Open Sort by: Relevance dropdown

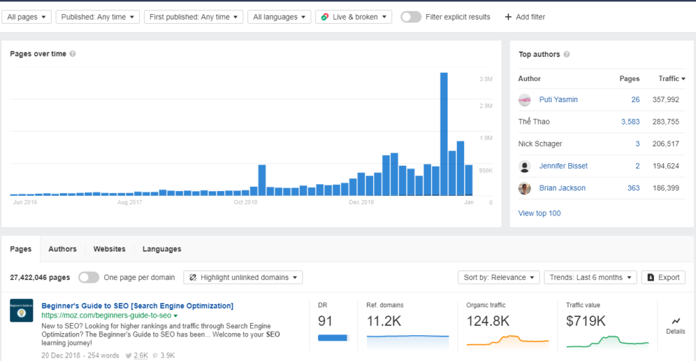pos(499,277)
